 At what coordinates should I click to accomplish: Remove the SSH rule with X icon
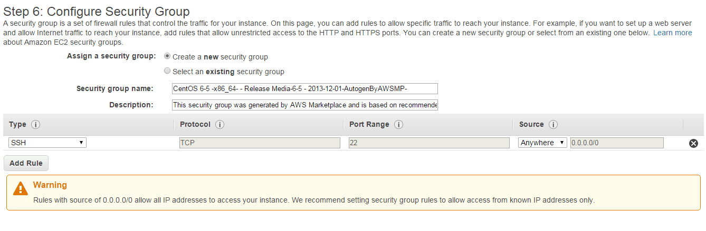[x=693, y=143]
